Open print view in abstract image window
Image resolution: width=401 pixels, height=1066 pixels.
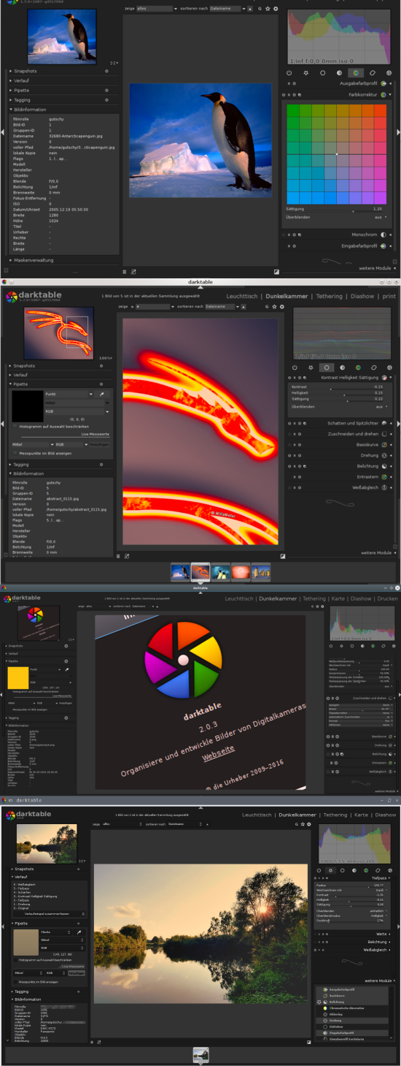coord(389,296)
